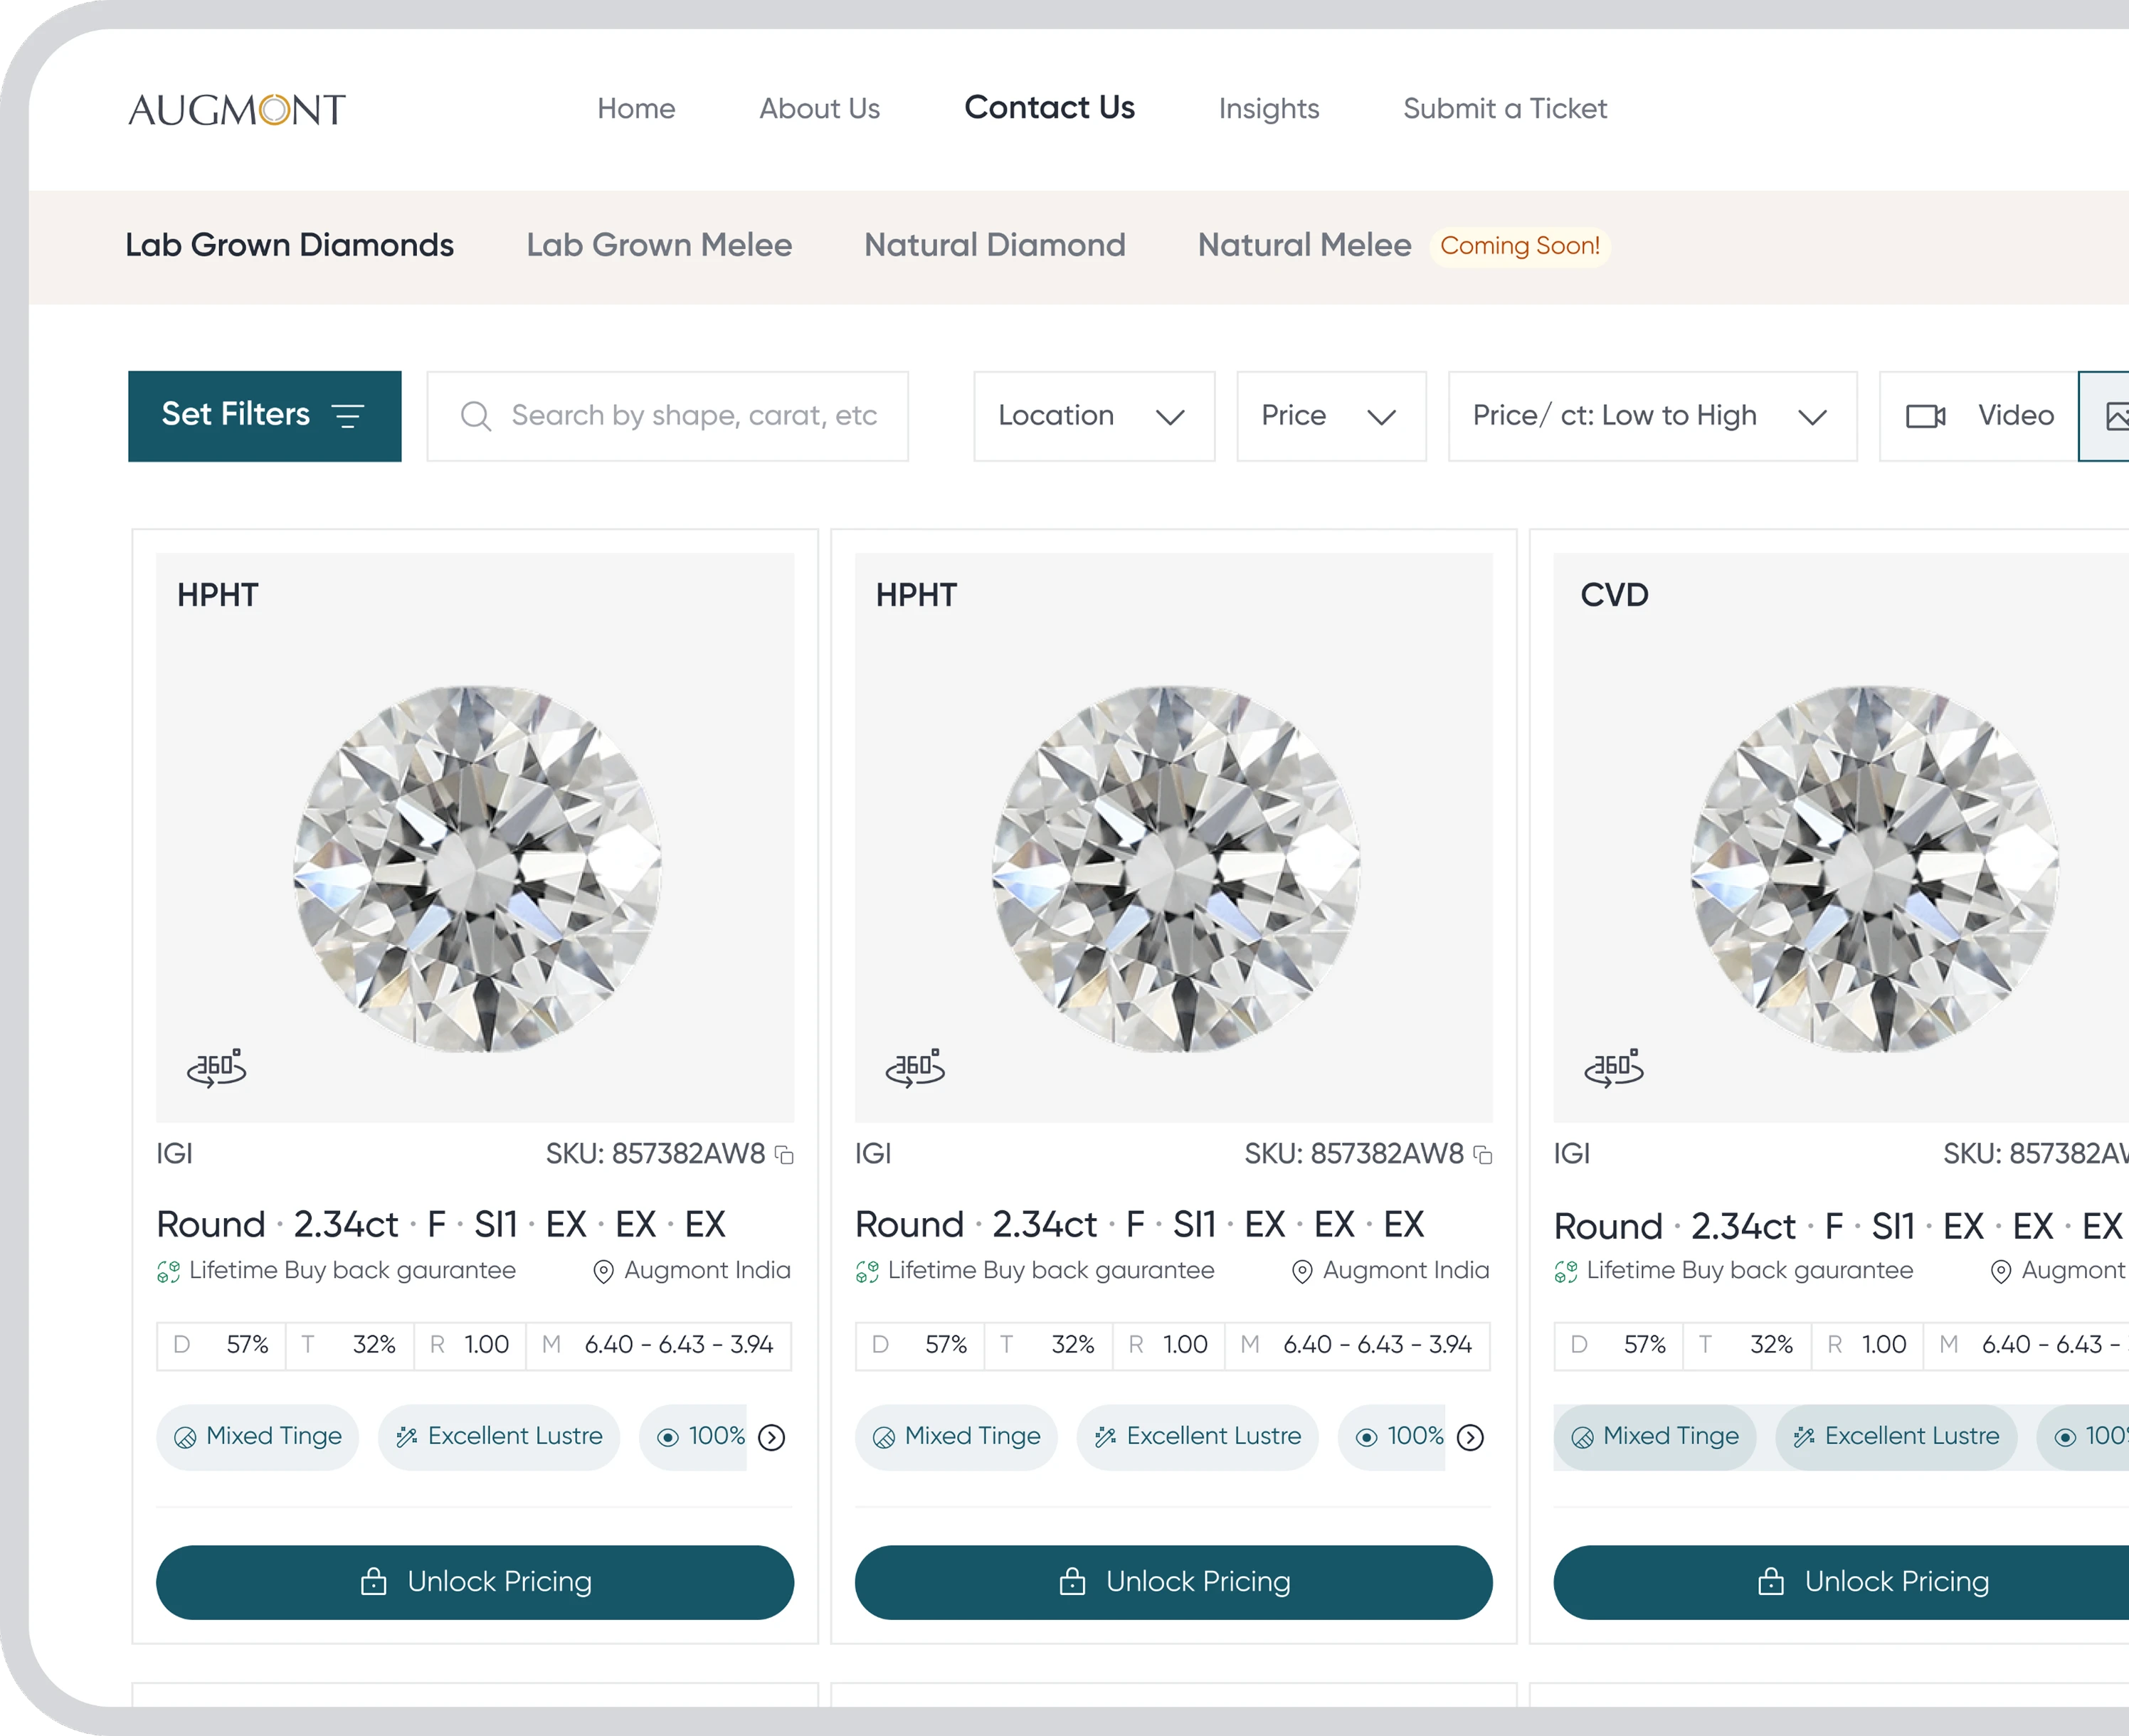Unlock Pricing for second HPHT diamond
This screenshot has height=1736, width=2129.
tap(1174, 1582)
